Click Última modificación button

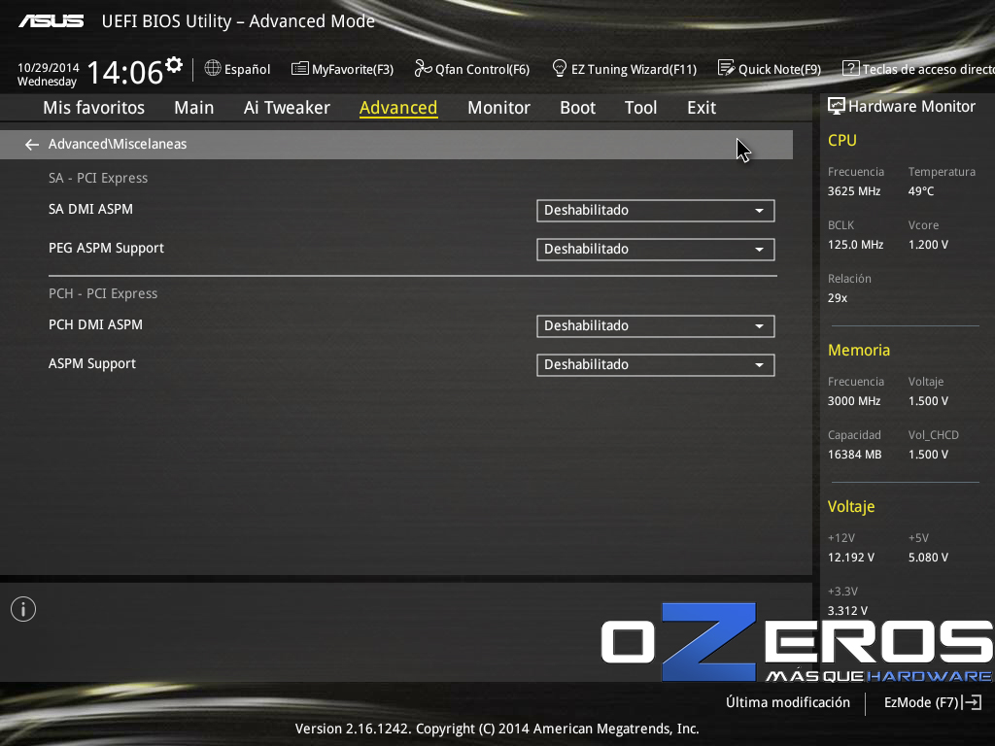tap(788, 702)
